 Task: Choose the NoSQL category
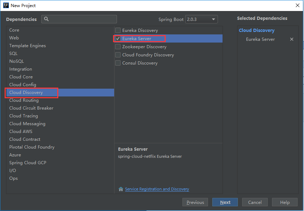point(60,61)
